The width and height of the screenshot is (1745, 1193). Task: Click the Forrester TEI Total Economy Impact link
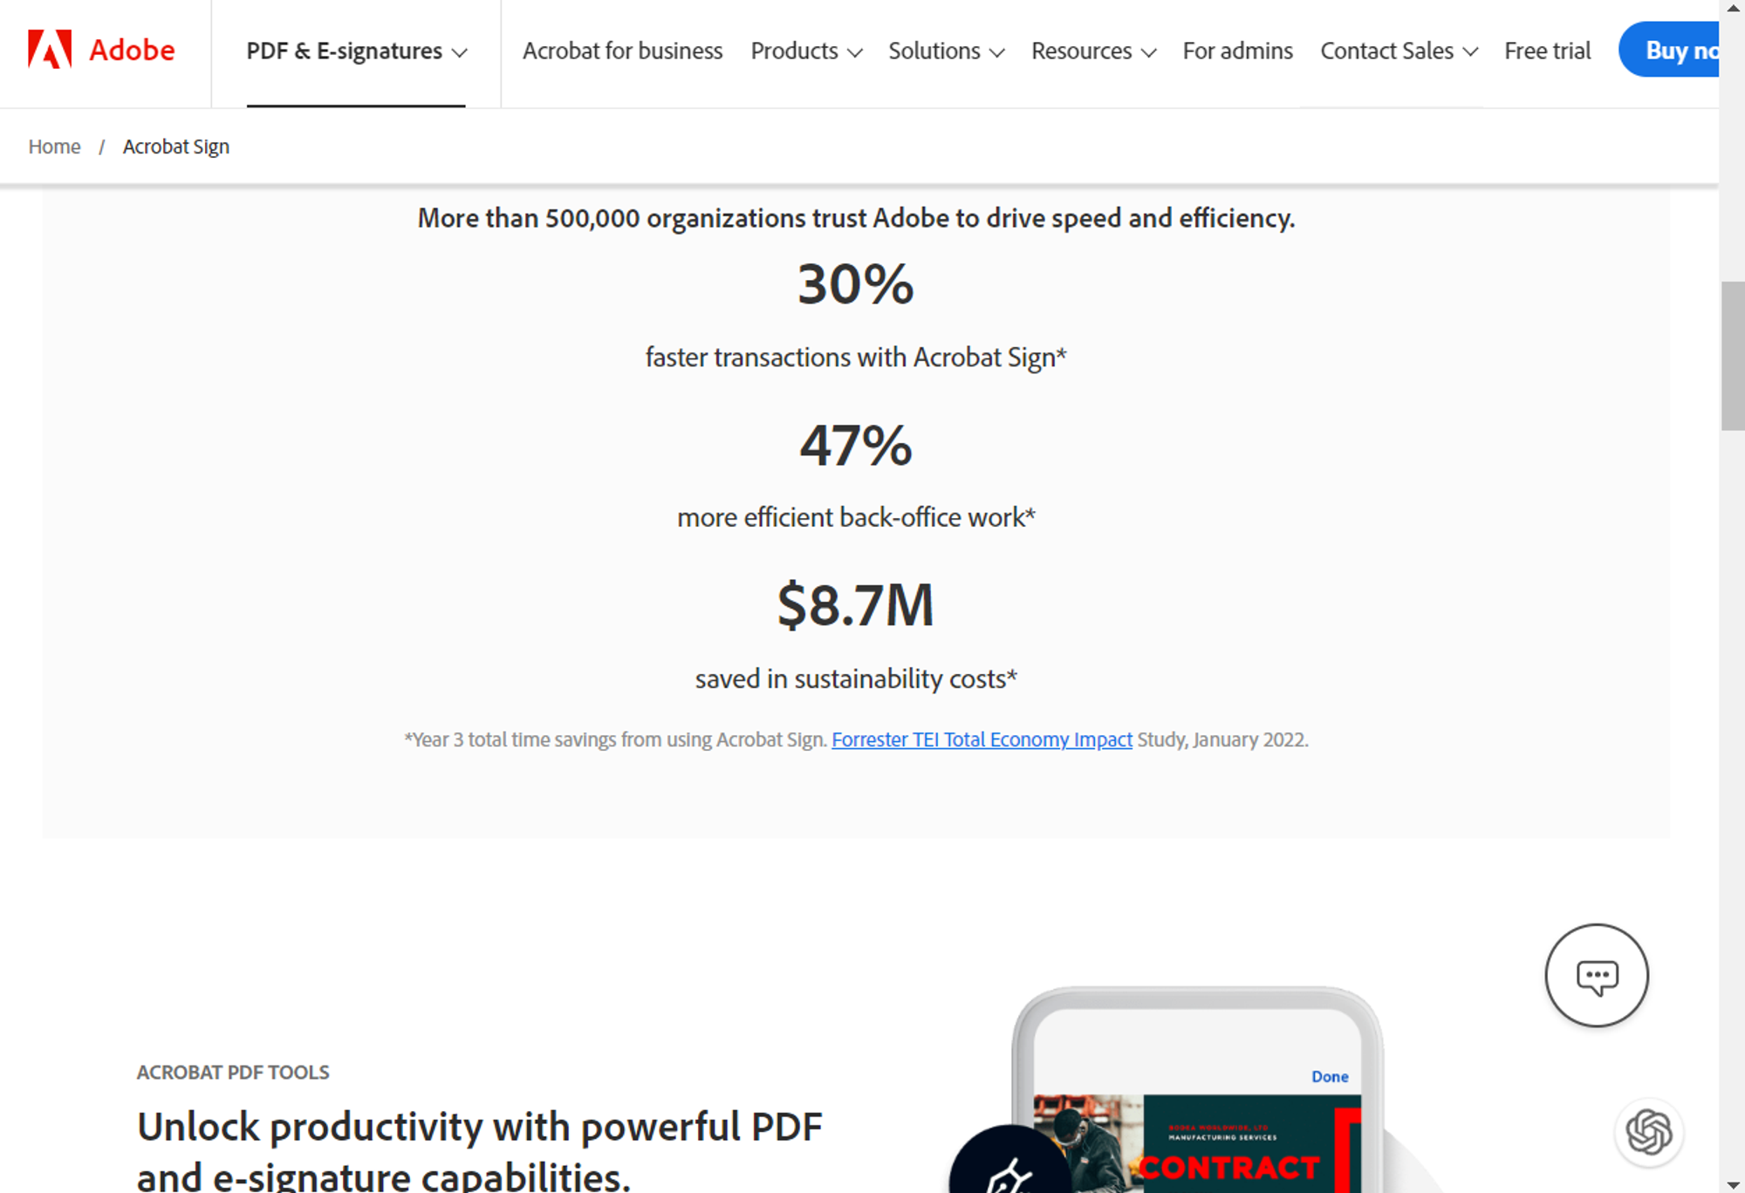pos(982,739)
